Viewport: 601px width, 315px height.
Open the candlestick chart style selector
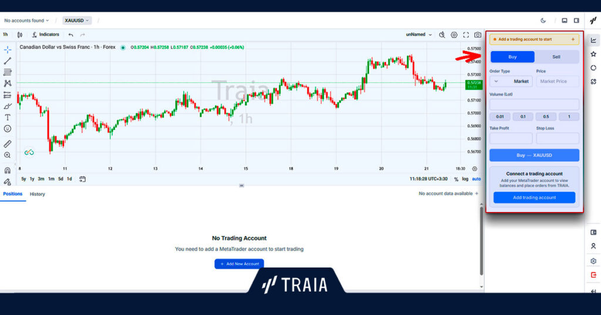pos(20,35)
